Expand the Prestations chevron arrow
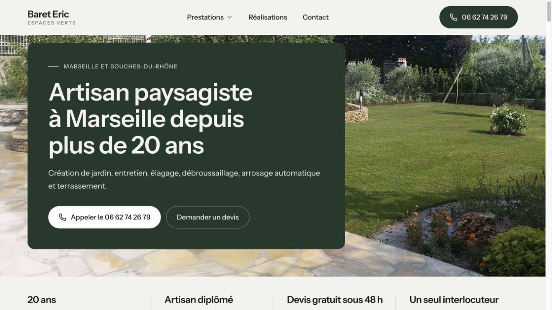The height and width of the screenshot is (310, 552). point(230,17)
